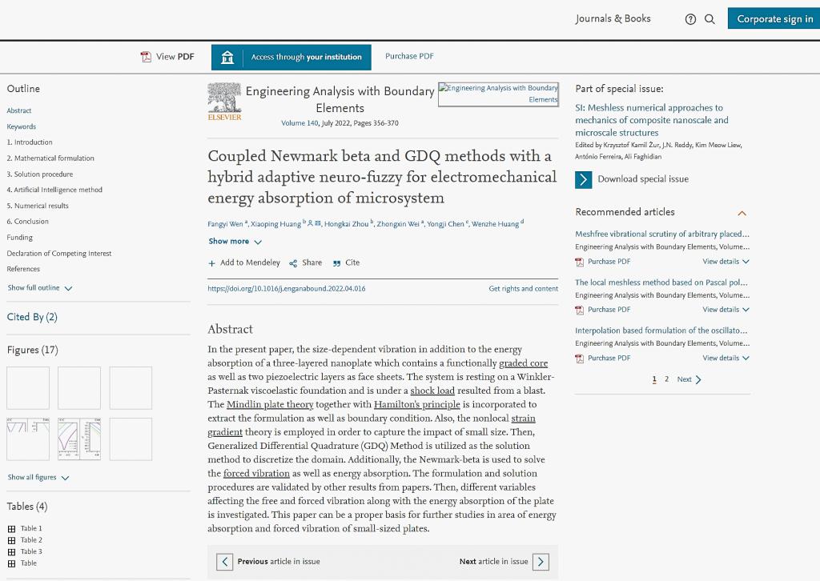Click the institution building icon
Image resolution: width=820 pixels, height=581 pixels.
click(227, 57)
